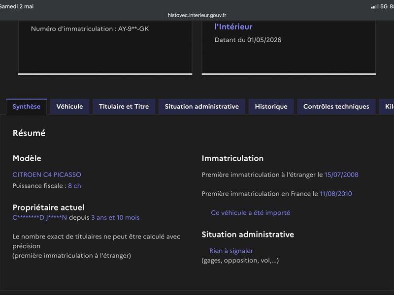Screen dimensions: 394x295
Task: Click the Rien à signaler status
Action: [x=231, y=251]
